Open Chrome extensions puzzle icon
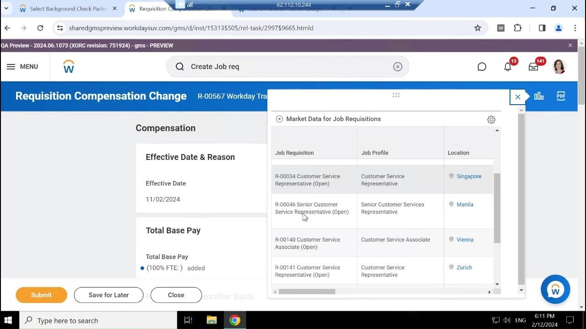This screenshot has height=329, width=586. click(x=518, y=28)
